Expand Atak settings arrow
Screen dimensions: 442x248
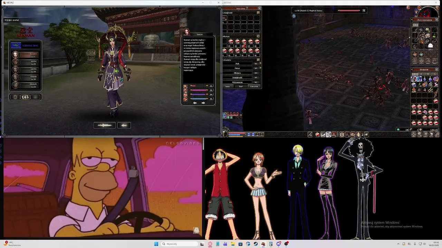pos(260,63)
